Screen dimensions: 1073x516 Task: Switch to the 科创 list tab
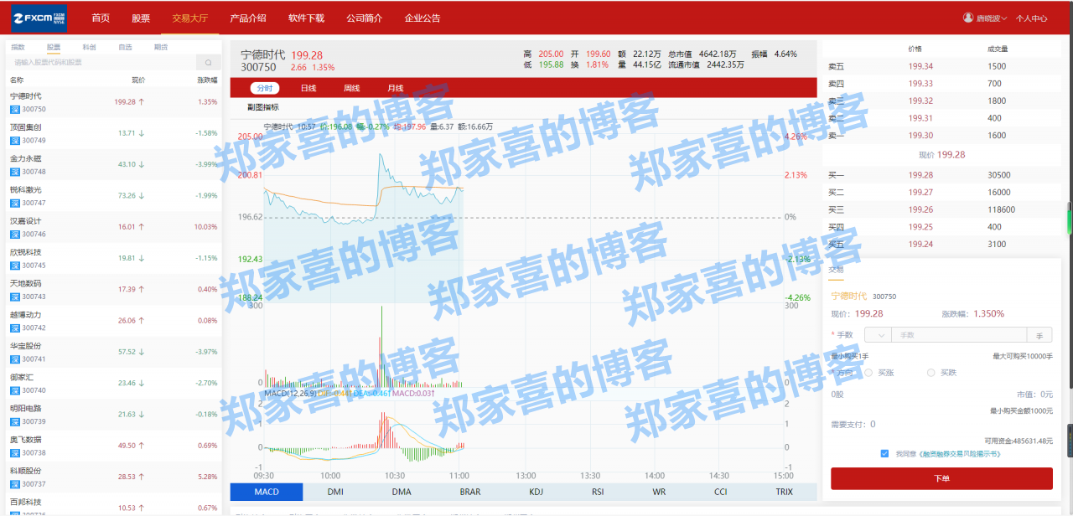(x=89, y=47)
